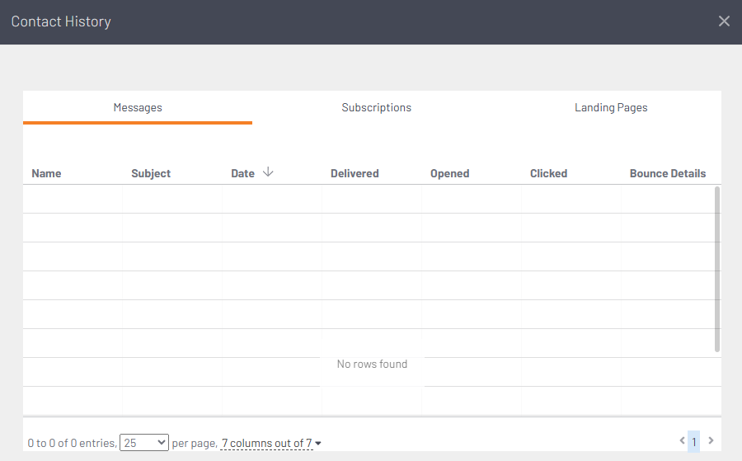This screenshot has height=461, width=742.
Task: Click the No rows found message
Action: tap(372, 364)
